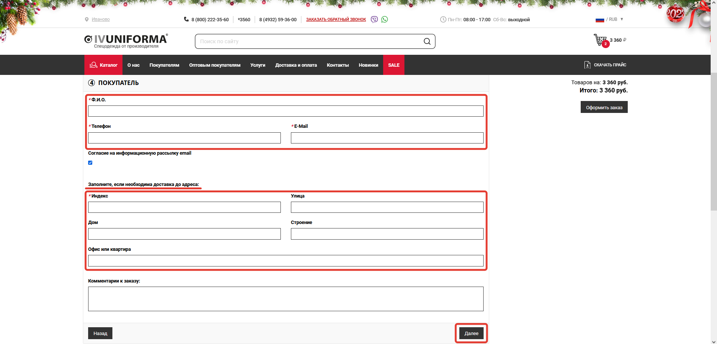This screenshot has width=717, height=344.
Task: Click the Заказать обратный звонок link
Action: (336, 19)
